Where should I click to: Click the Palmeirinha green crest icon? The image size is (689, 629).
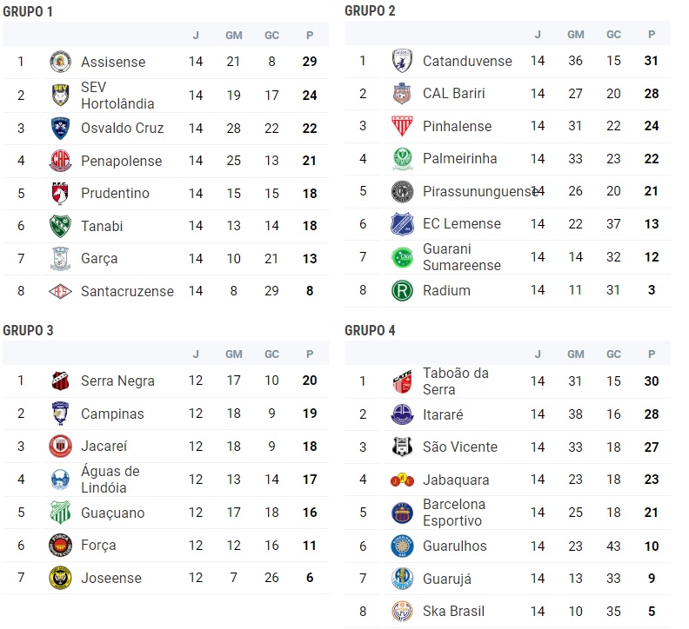(x=401, y=159)
